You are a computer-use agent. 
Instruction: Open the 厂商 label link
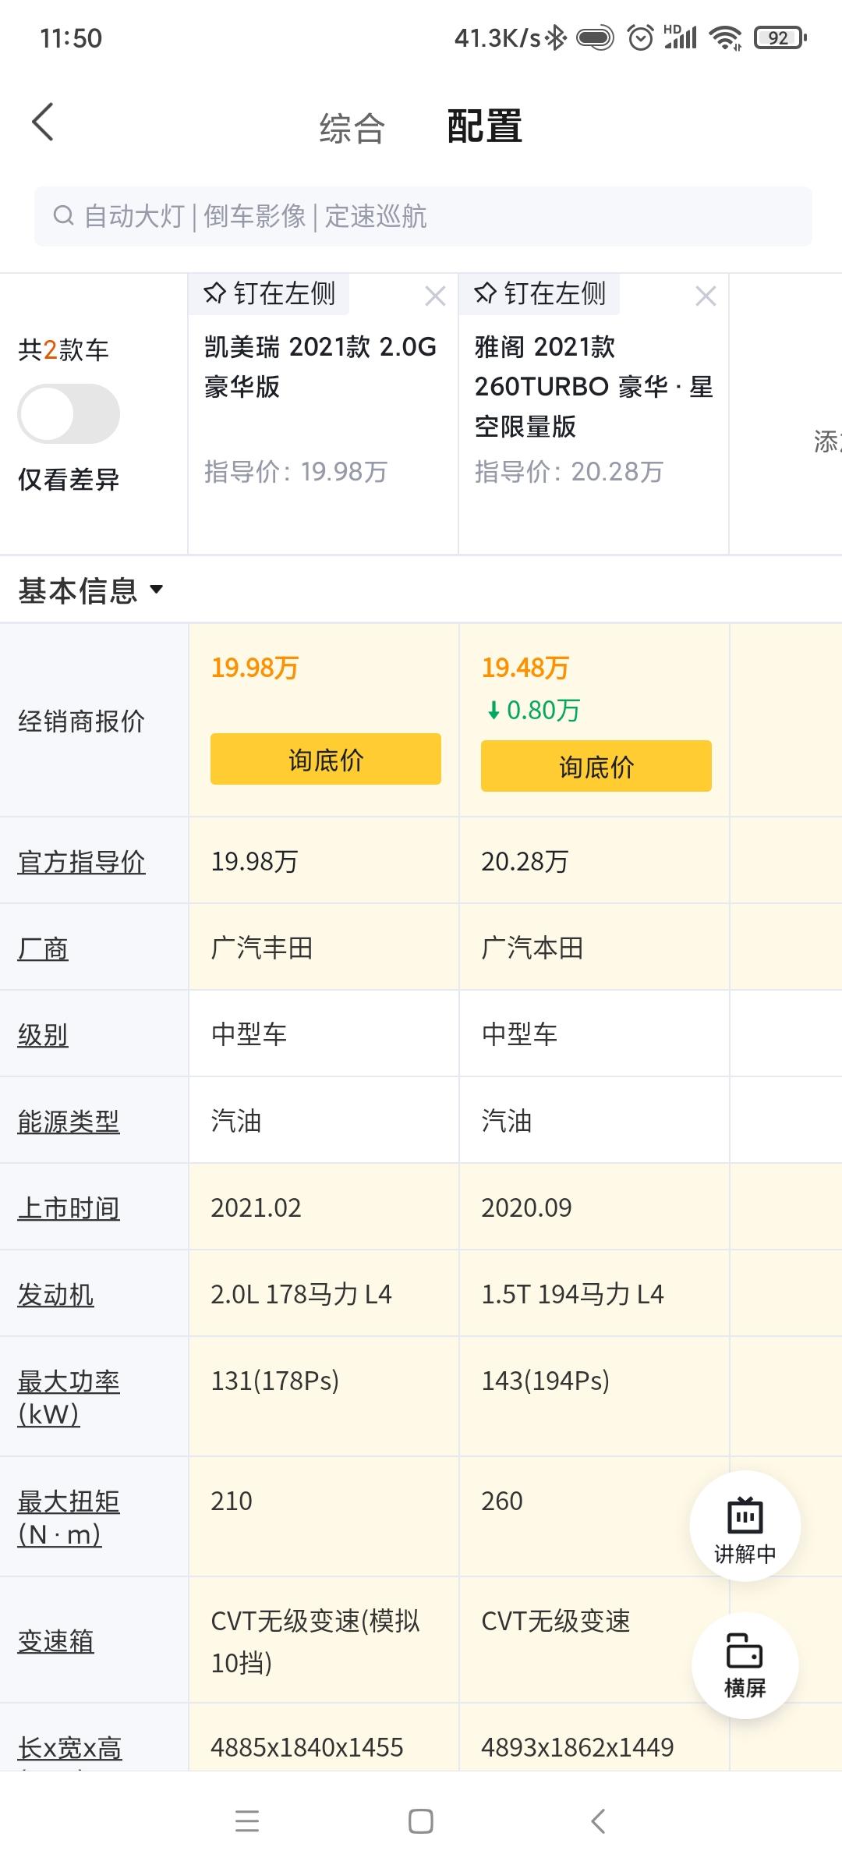43,948
